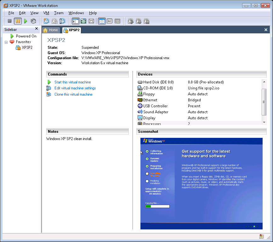Click the last capture toolbar icon

(x=146, y=21)
